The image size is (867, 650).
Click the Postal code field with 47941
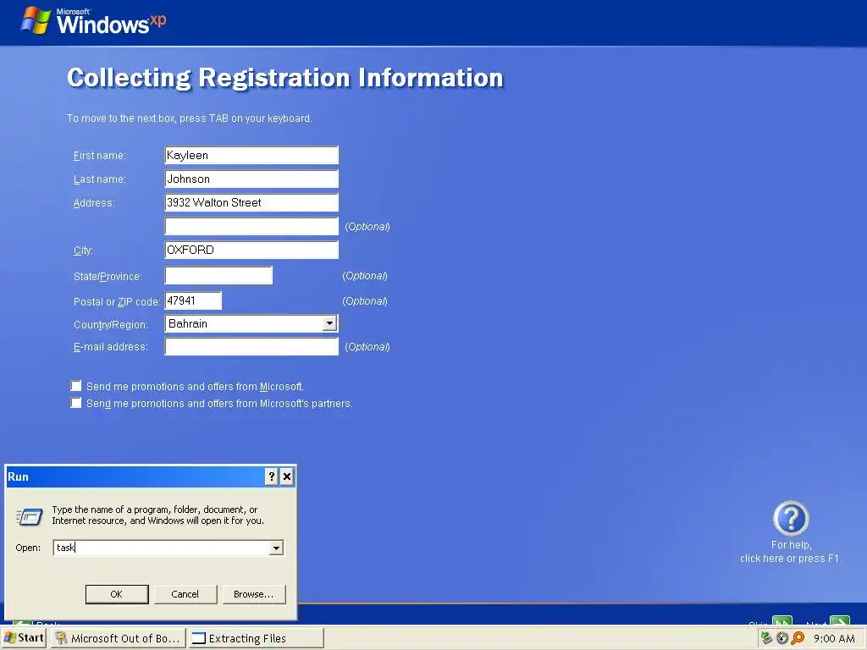point(193,300)
